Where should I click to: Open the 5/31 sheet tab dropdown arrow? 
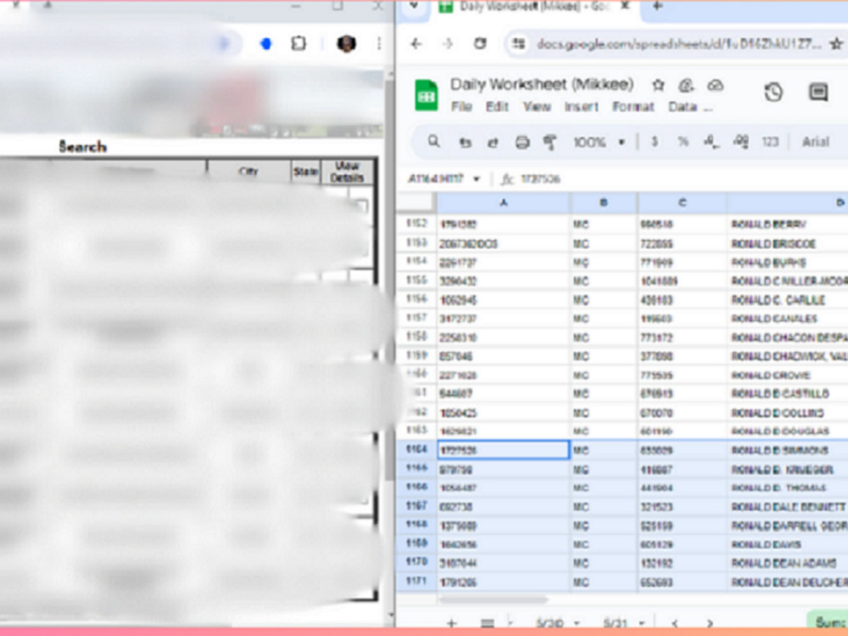pos(642,623)
